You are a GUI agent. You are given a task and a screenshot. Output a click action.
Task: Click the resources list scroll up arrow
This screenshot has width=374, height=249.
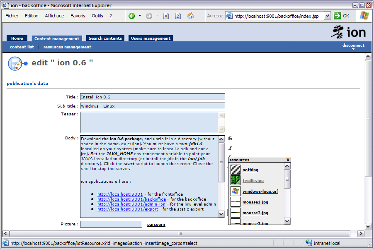287,166
